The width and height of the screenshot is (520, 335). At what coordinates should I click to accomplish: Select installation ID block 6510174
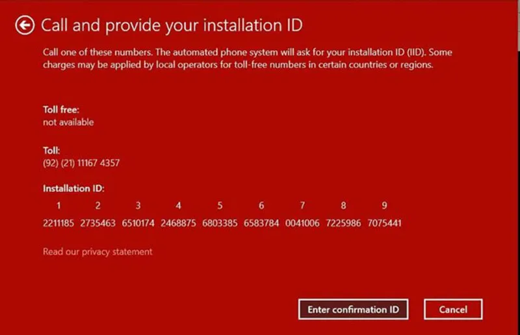pyautogui.click(x=138, y=223)
